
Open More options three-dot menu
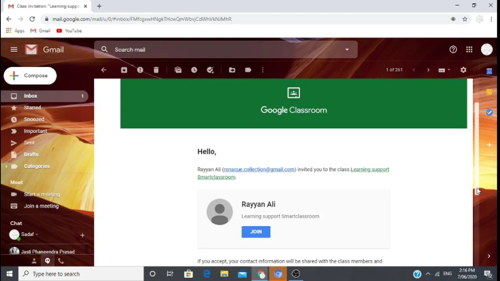click(262, 70)
